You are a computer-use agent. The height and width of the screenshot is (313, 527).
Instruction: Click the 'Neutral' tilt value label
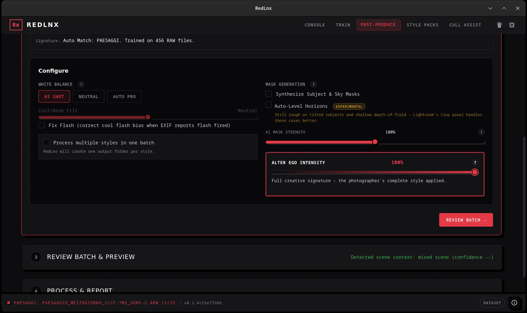[247, 110]
